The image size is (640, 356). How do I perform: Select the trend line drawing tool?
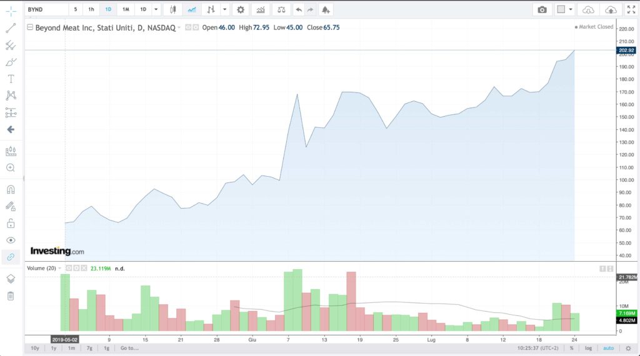[x=11, y=28]
